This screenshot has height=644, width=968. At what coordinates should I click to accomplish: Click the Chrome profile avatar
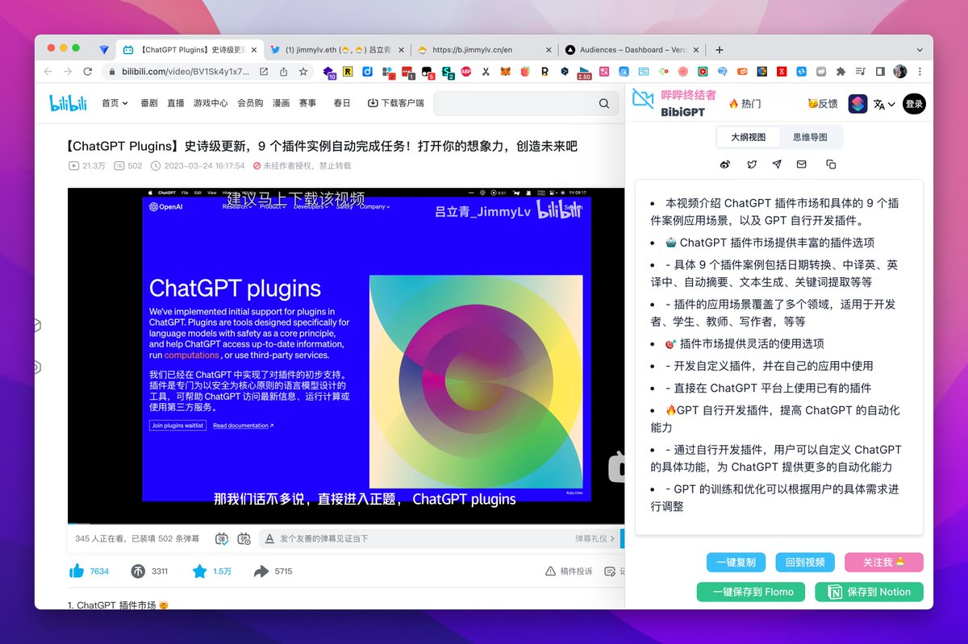point(899,72)
